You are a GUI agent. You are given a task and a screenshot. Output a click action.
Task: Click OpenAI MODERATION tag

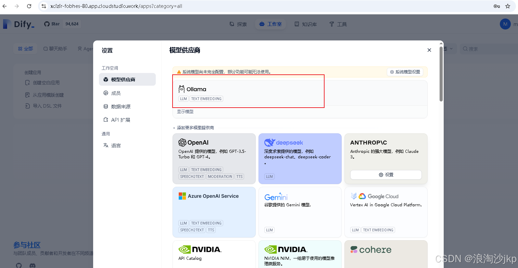220,176
